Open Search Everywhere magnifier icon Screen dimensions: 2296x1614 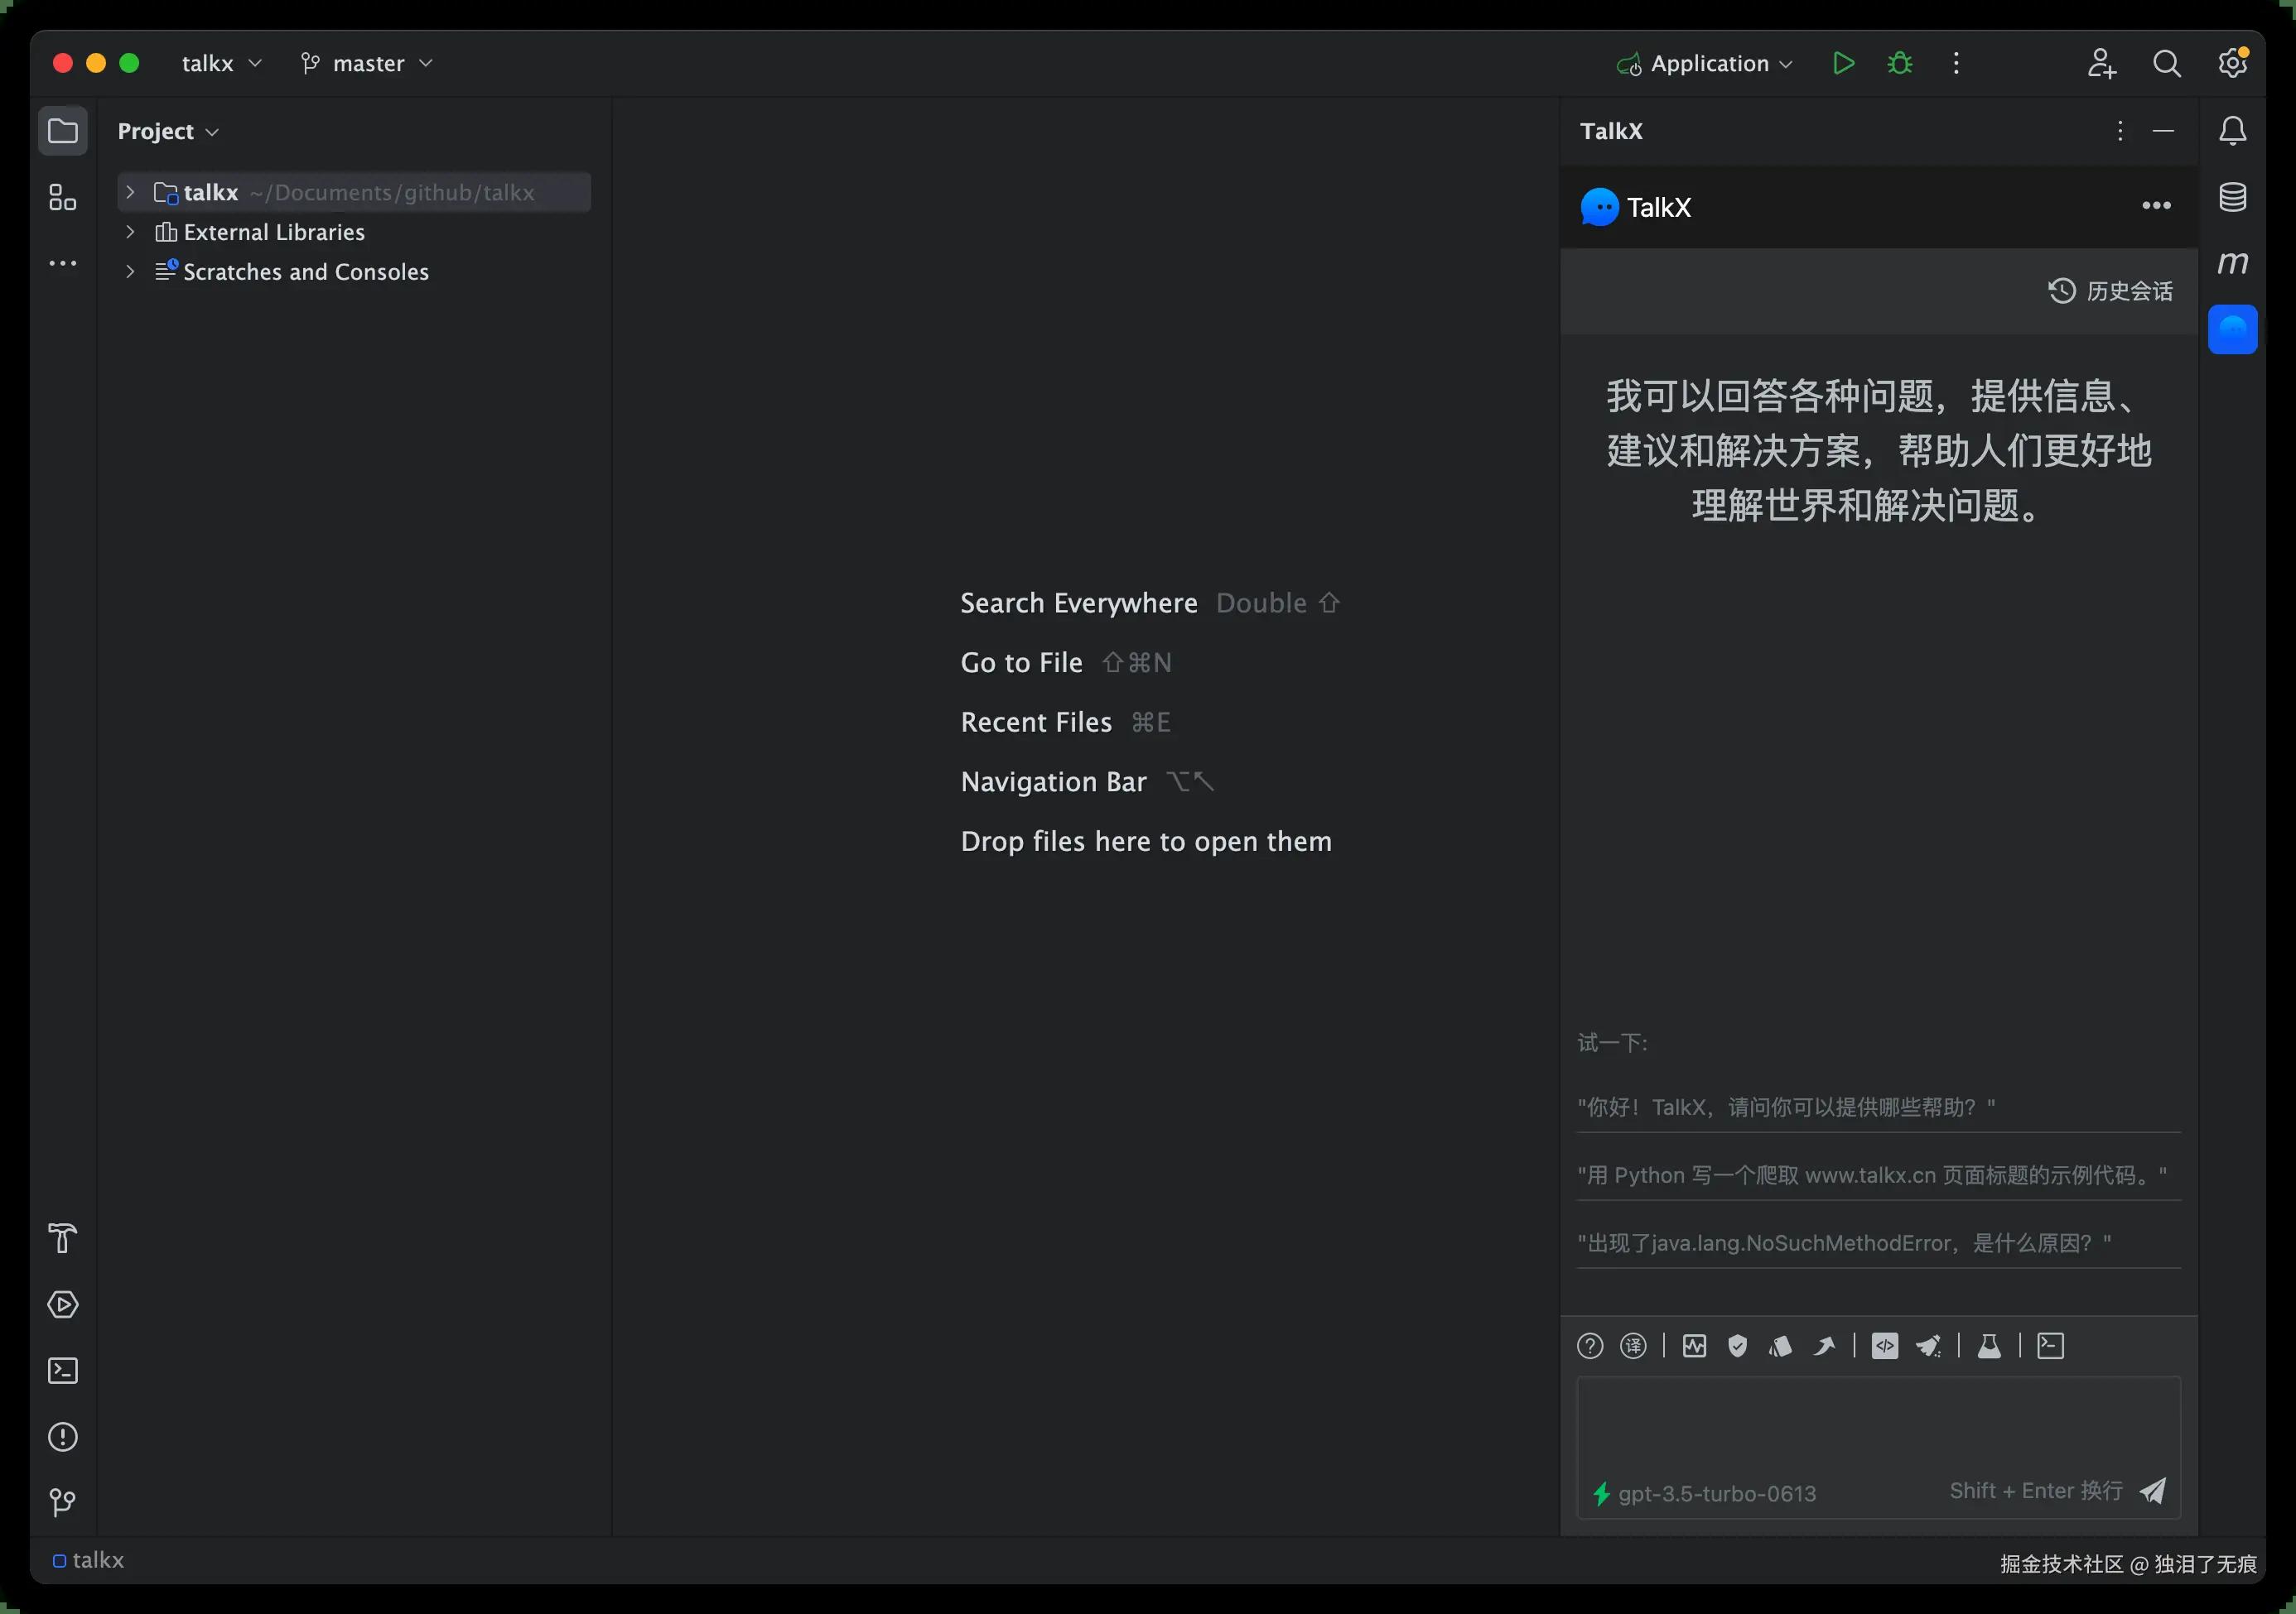pos(2166,63)
